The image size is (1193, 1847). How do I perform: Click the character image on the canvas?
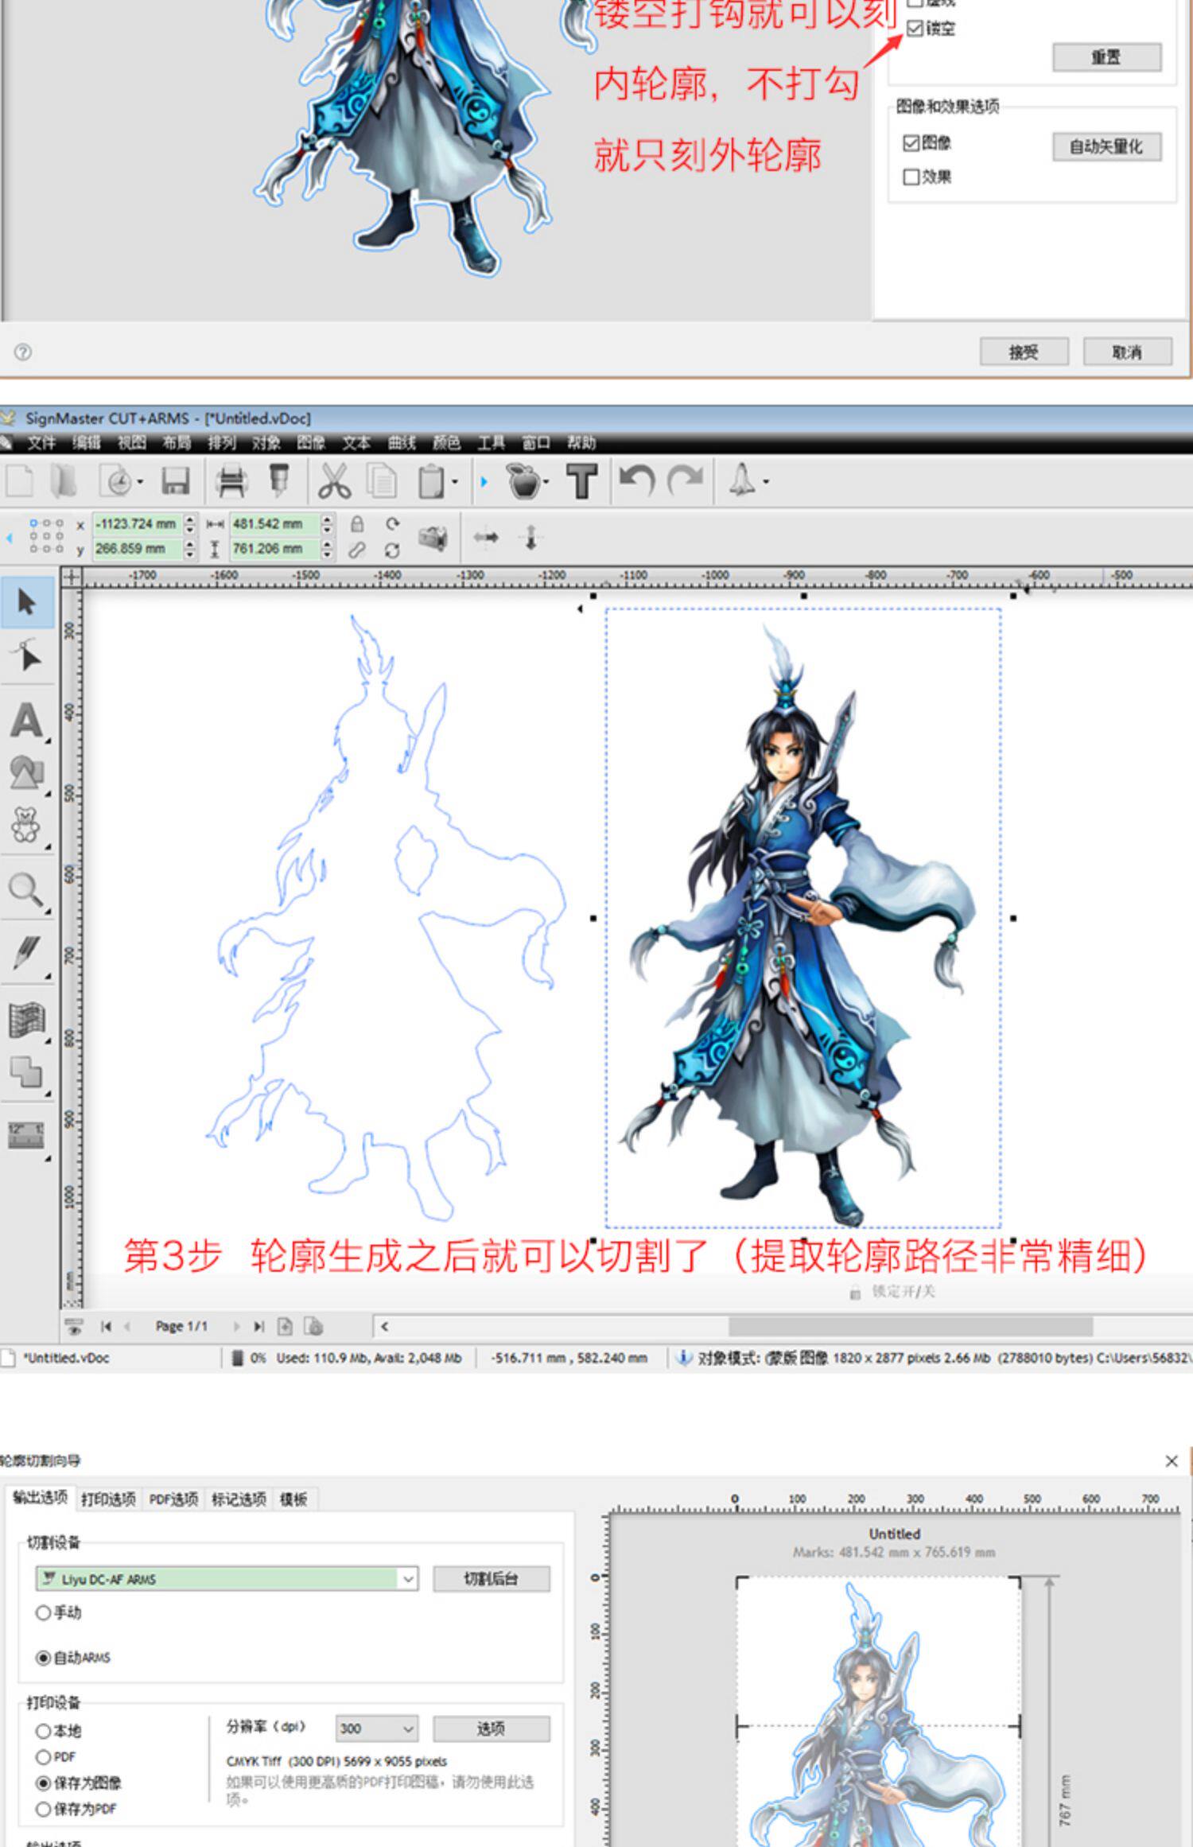tap(802, 919)
